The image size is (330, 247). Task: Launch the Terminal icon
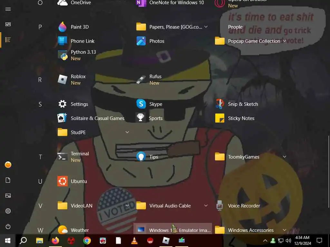[63, 157]
